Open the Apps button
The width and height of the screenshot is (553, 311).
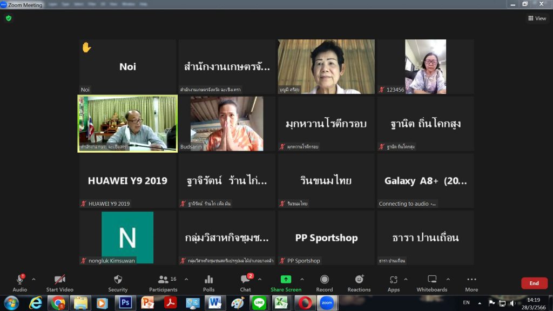coord(394,282)
